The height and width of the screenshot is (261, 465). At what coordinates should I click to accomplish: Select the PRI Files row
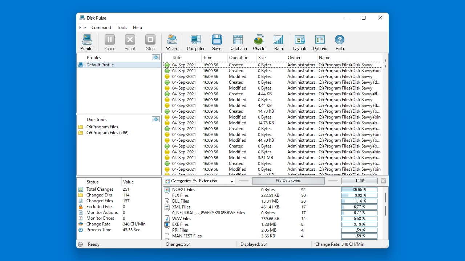pos(272,230)
